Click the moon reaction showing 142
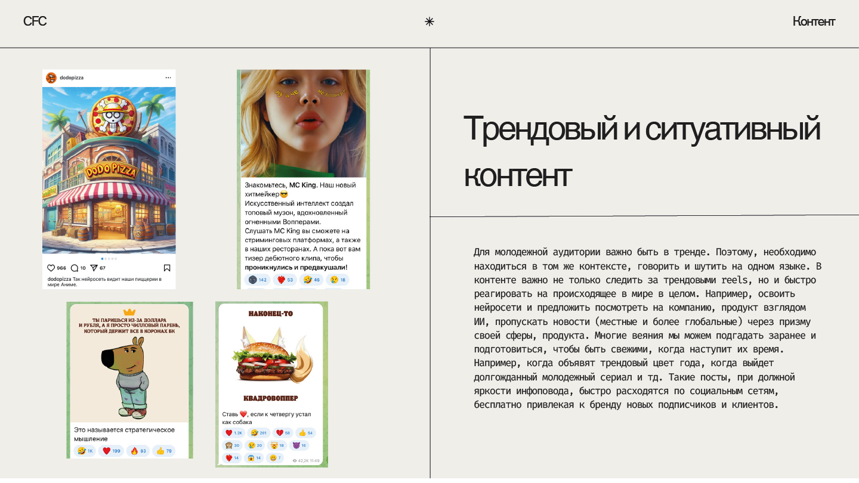Screen dimensions: 859x483 (x=258, y=280)
